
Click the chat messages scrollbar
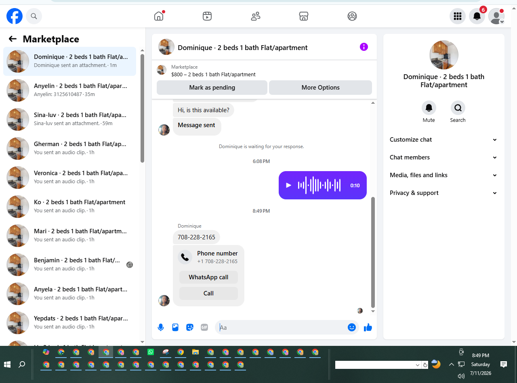click(373, 252)
